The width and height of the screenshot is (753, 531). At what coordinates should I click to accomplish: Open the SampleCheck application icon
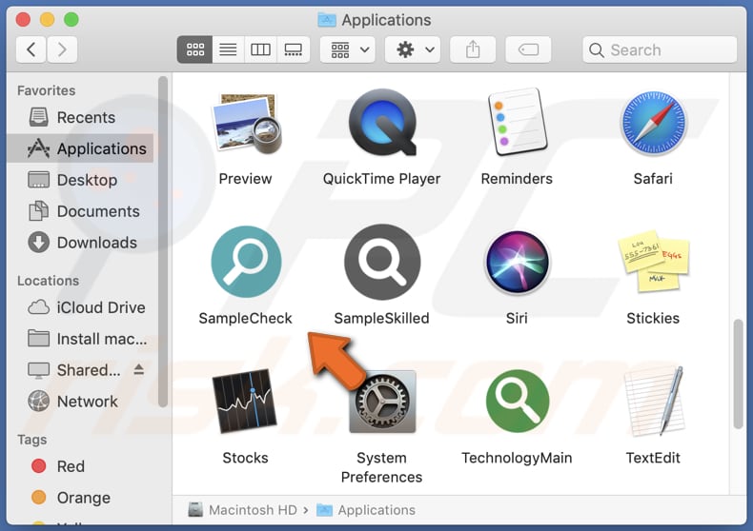point(245,263)
